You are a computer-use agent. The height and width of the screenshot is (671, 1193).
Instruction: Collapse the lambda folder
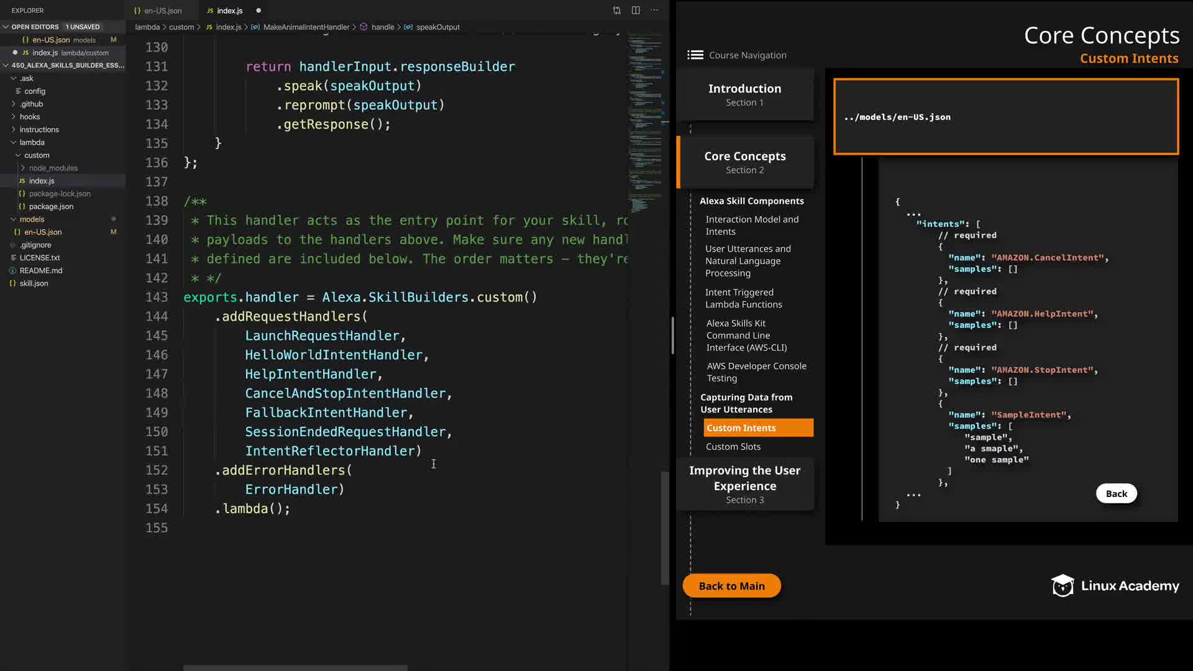point(13,142)
